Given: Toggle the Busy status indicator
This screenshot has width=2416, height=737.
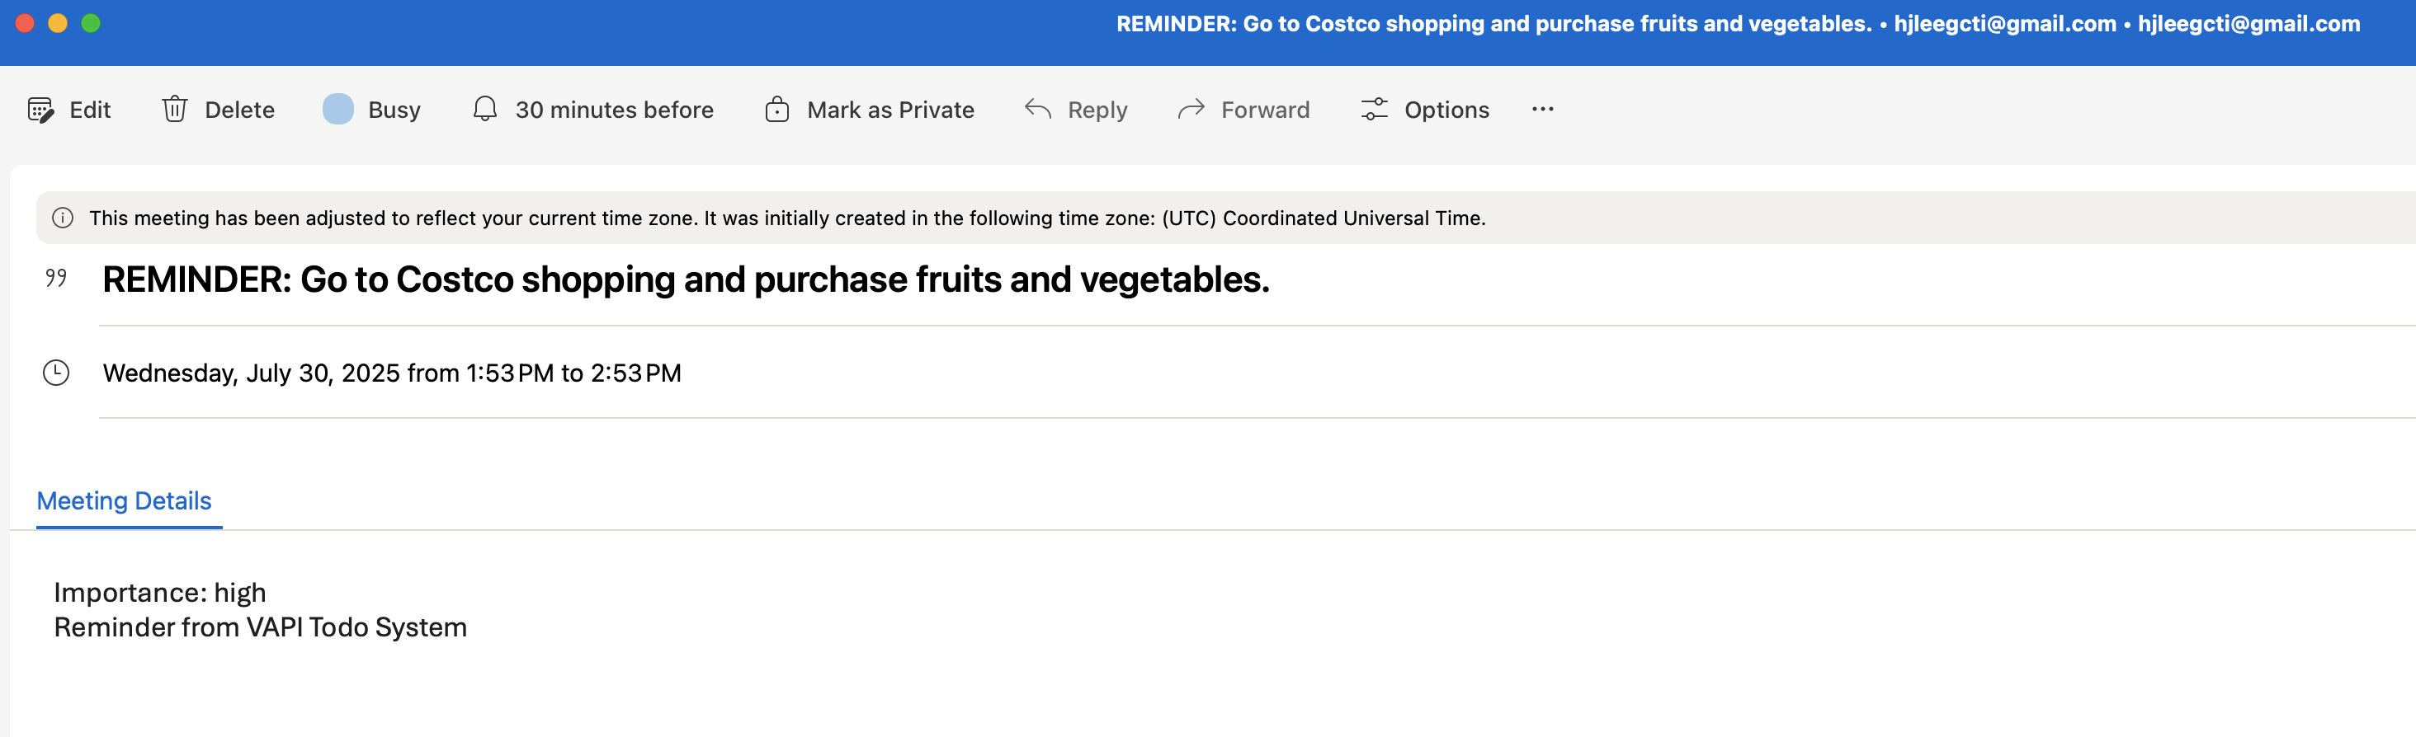Looking at the screenshot, I should point(339,110).
